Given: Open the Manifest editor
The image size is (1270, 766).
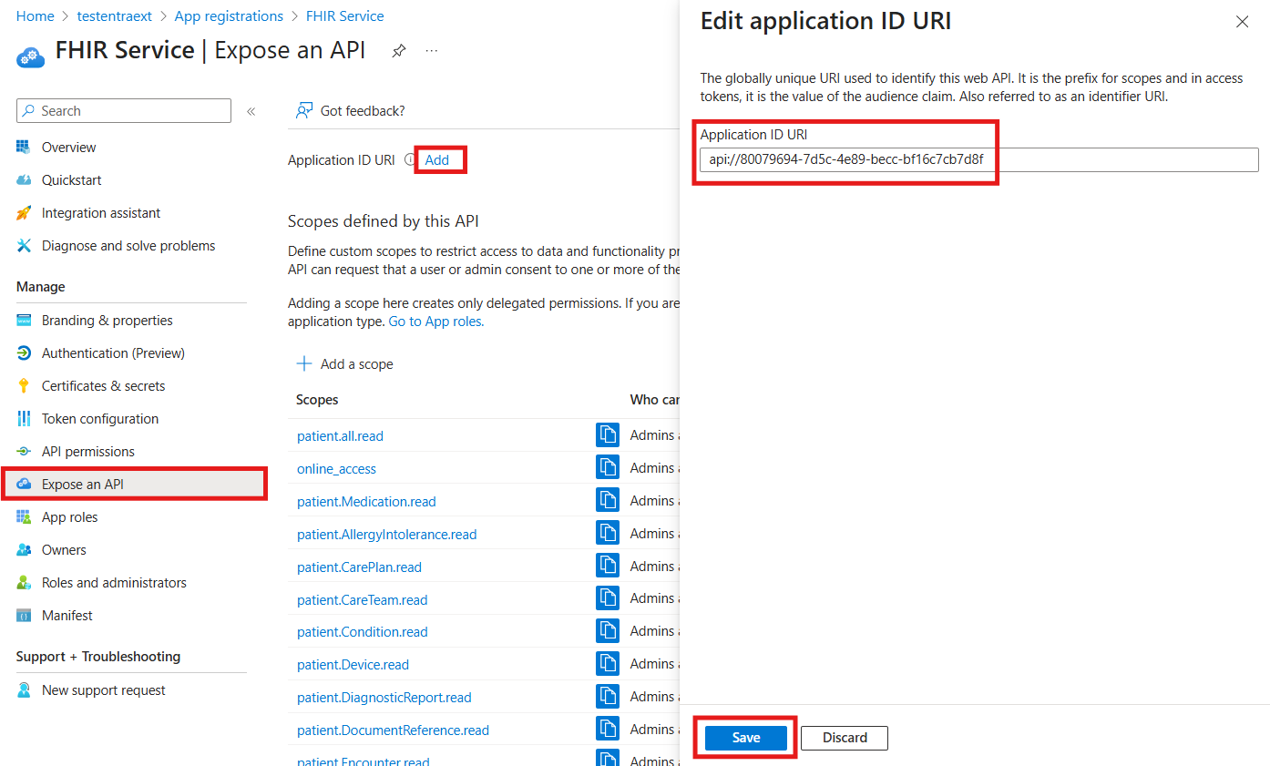Looking at the screenshot, I should coord(67,615).
